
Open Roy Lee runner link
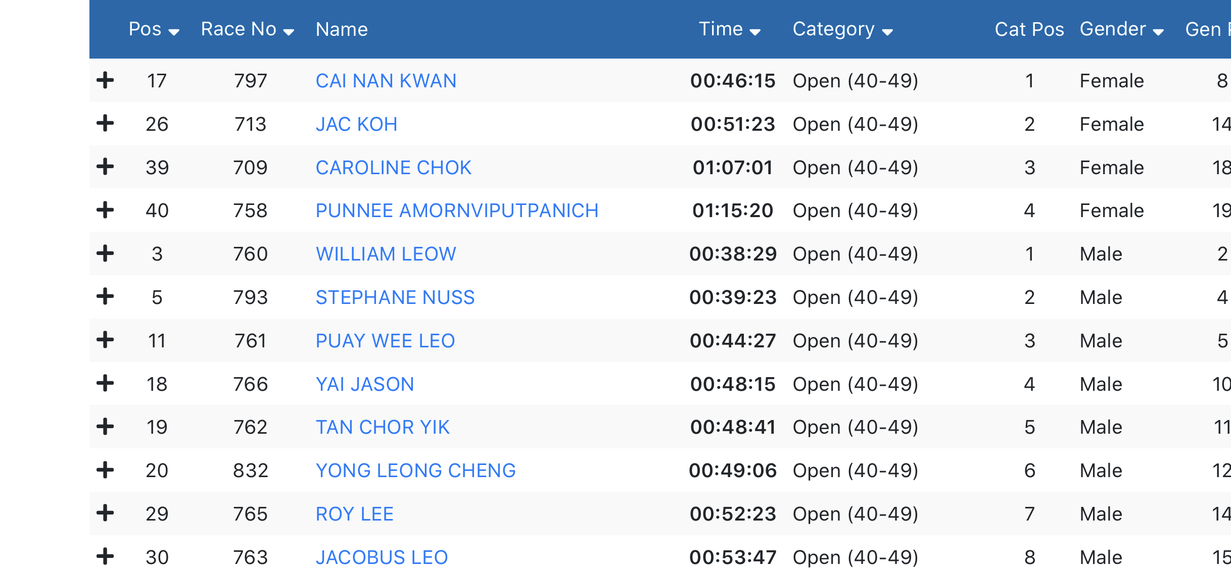tap(354, 514)
